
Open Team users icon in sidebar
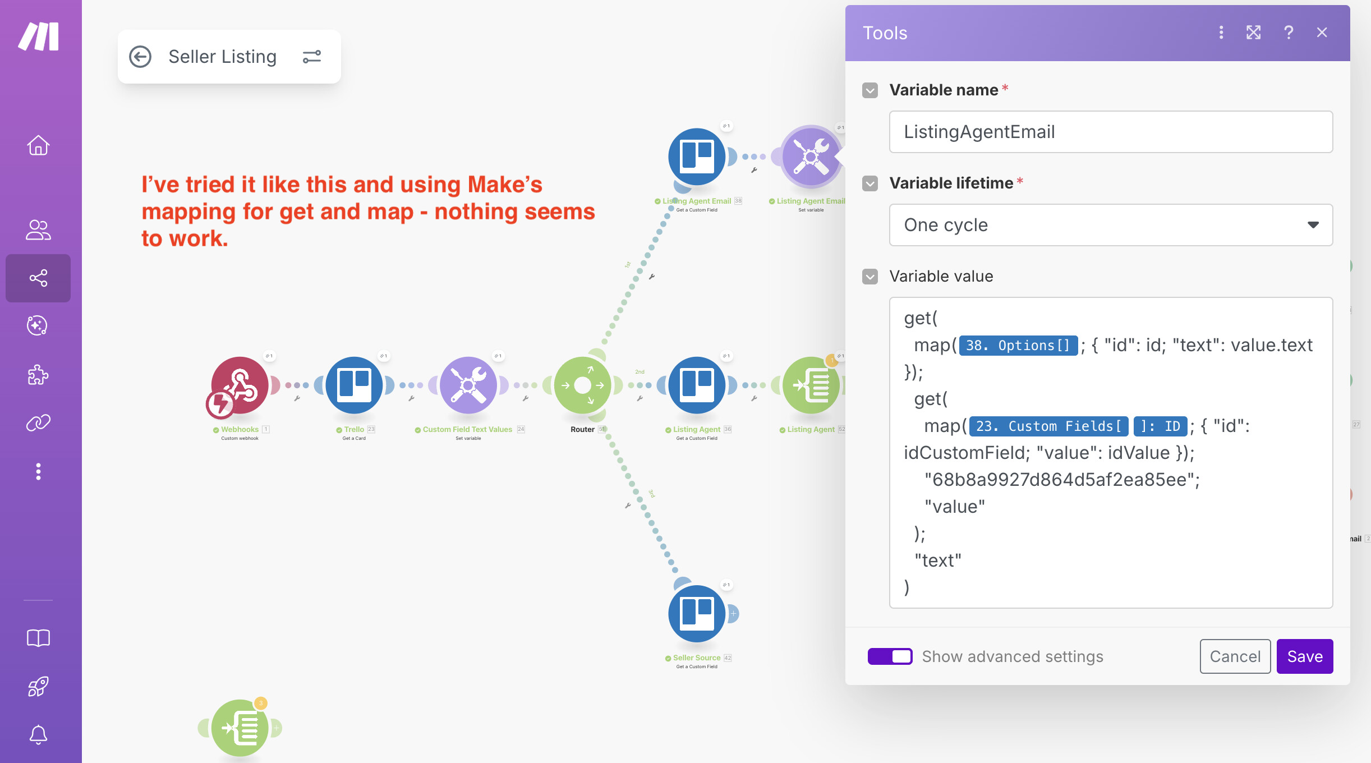(38, 229)
